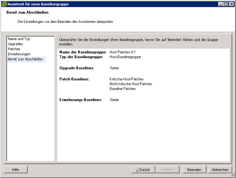This screenshot has width=236, height=178.
Task: Maximize the assistant window
Action: point(226,4)
